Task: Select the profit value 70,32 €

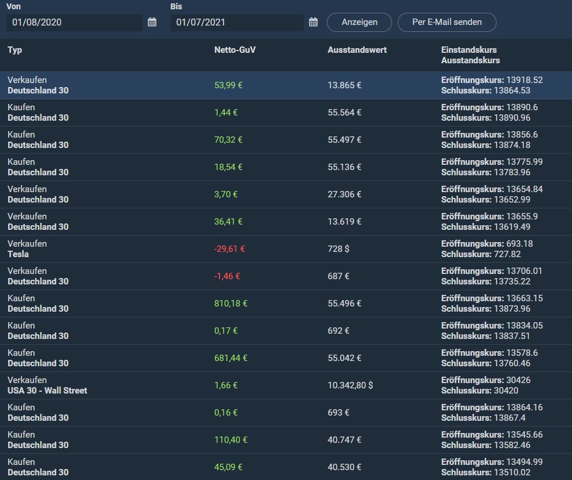Action: point(228,140)
